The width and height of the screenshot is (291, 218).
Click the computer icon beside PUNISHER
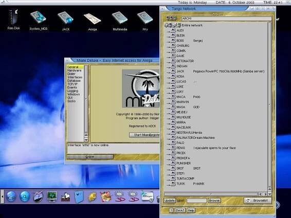(x=173, y=163)
